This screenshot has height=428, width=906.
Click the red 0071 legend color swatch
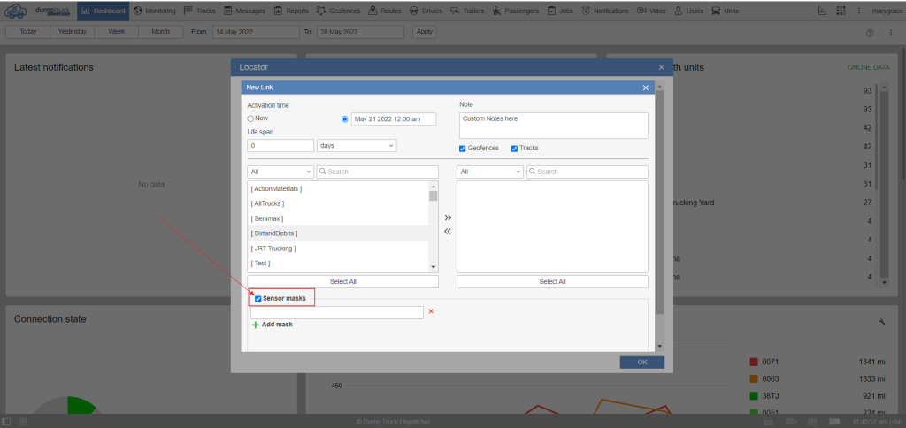pyautogui.click(x=754, y=361)
